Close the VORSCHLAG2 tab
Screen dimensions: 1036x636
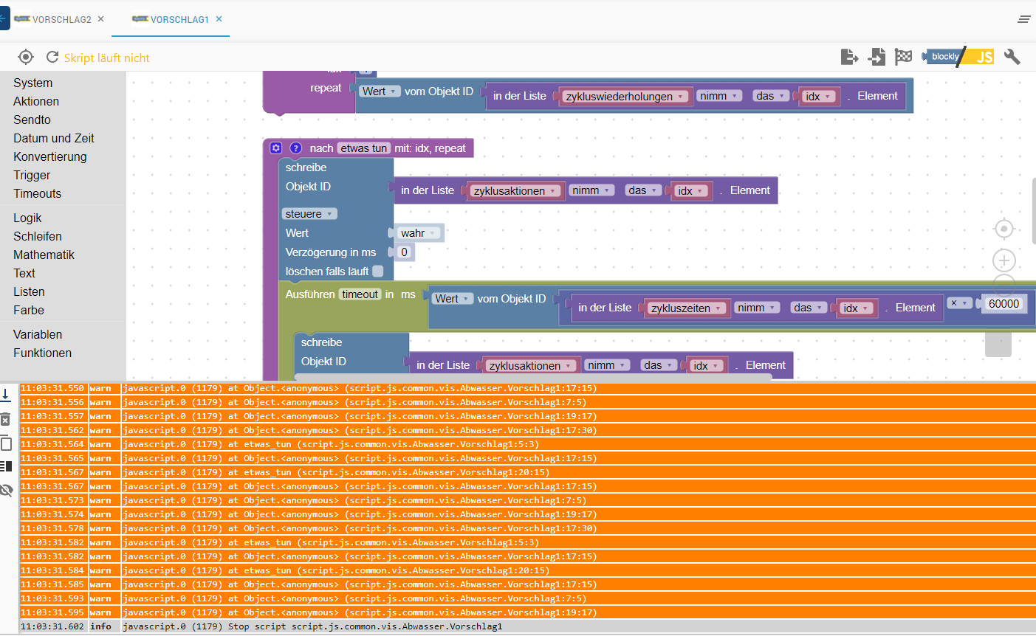pos(101,19)
